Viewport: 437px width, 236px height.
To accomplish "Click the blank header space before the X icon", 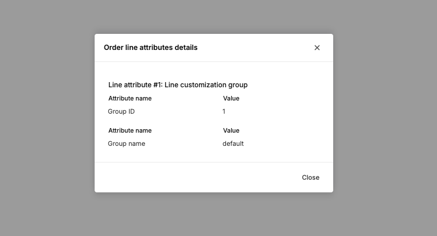I will [258, 48].
